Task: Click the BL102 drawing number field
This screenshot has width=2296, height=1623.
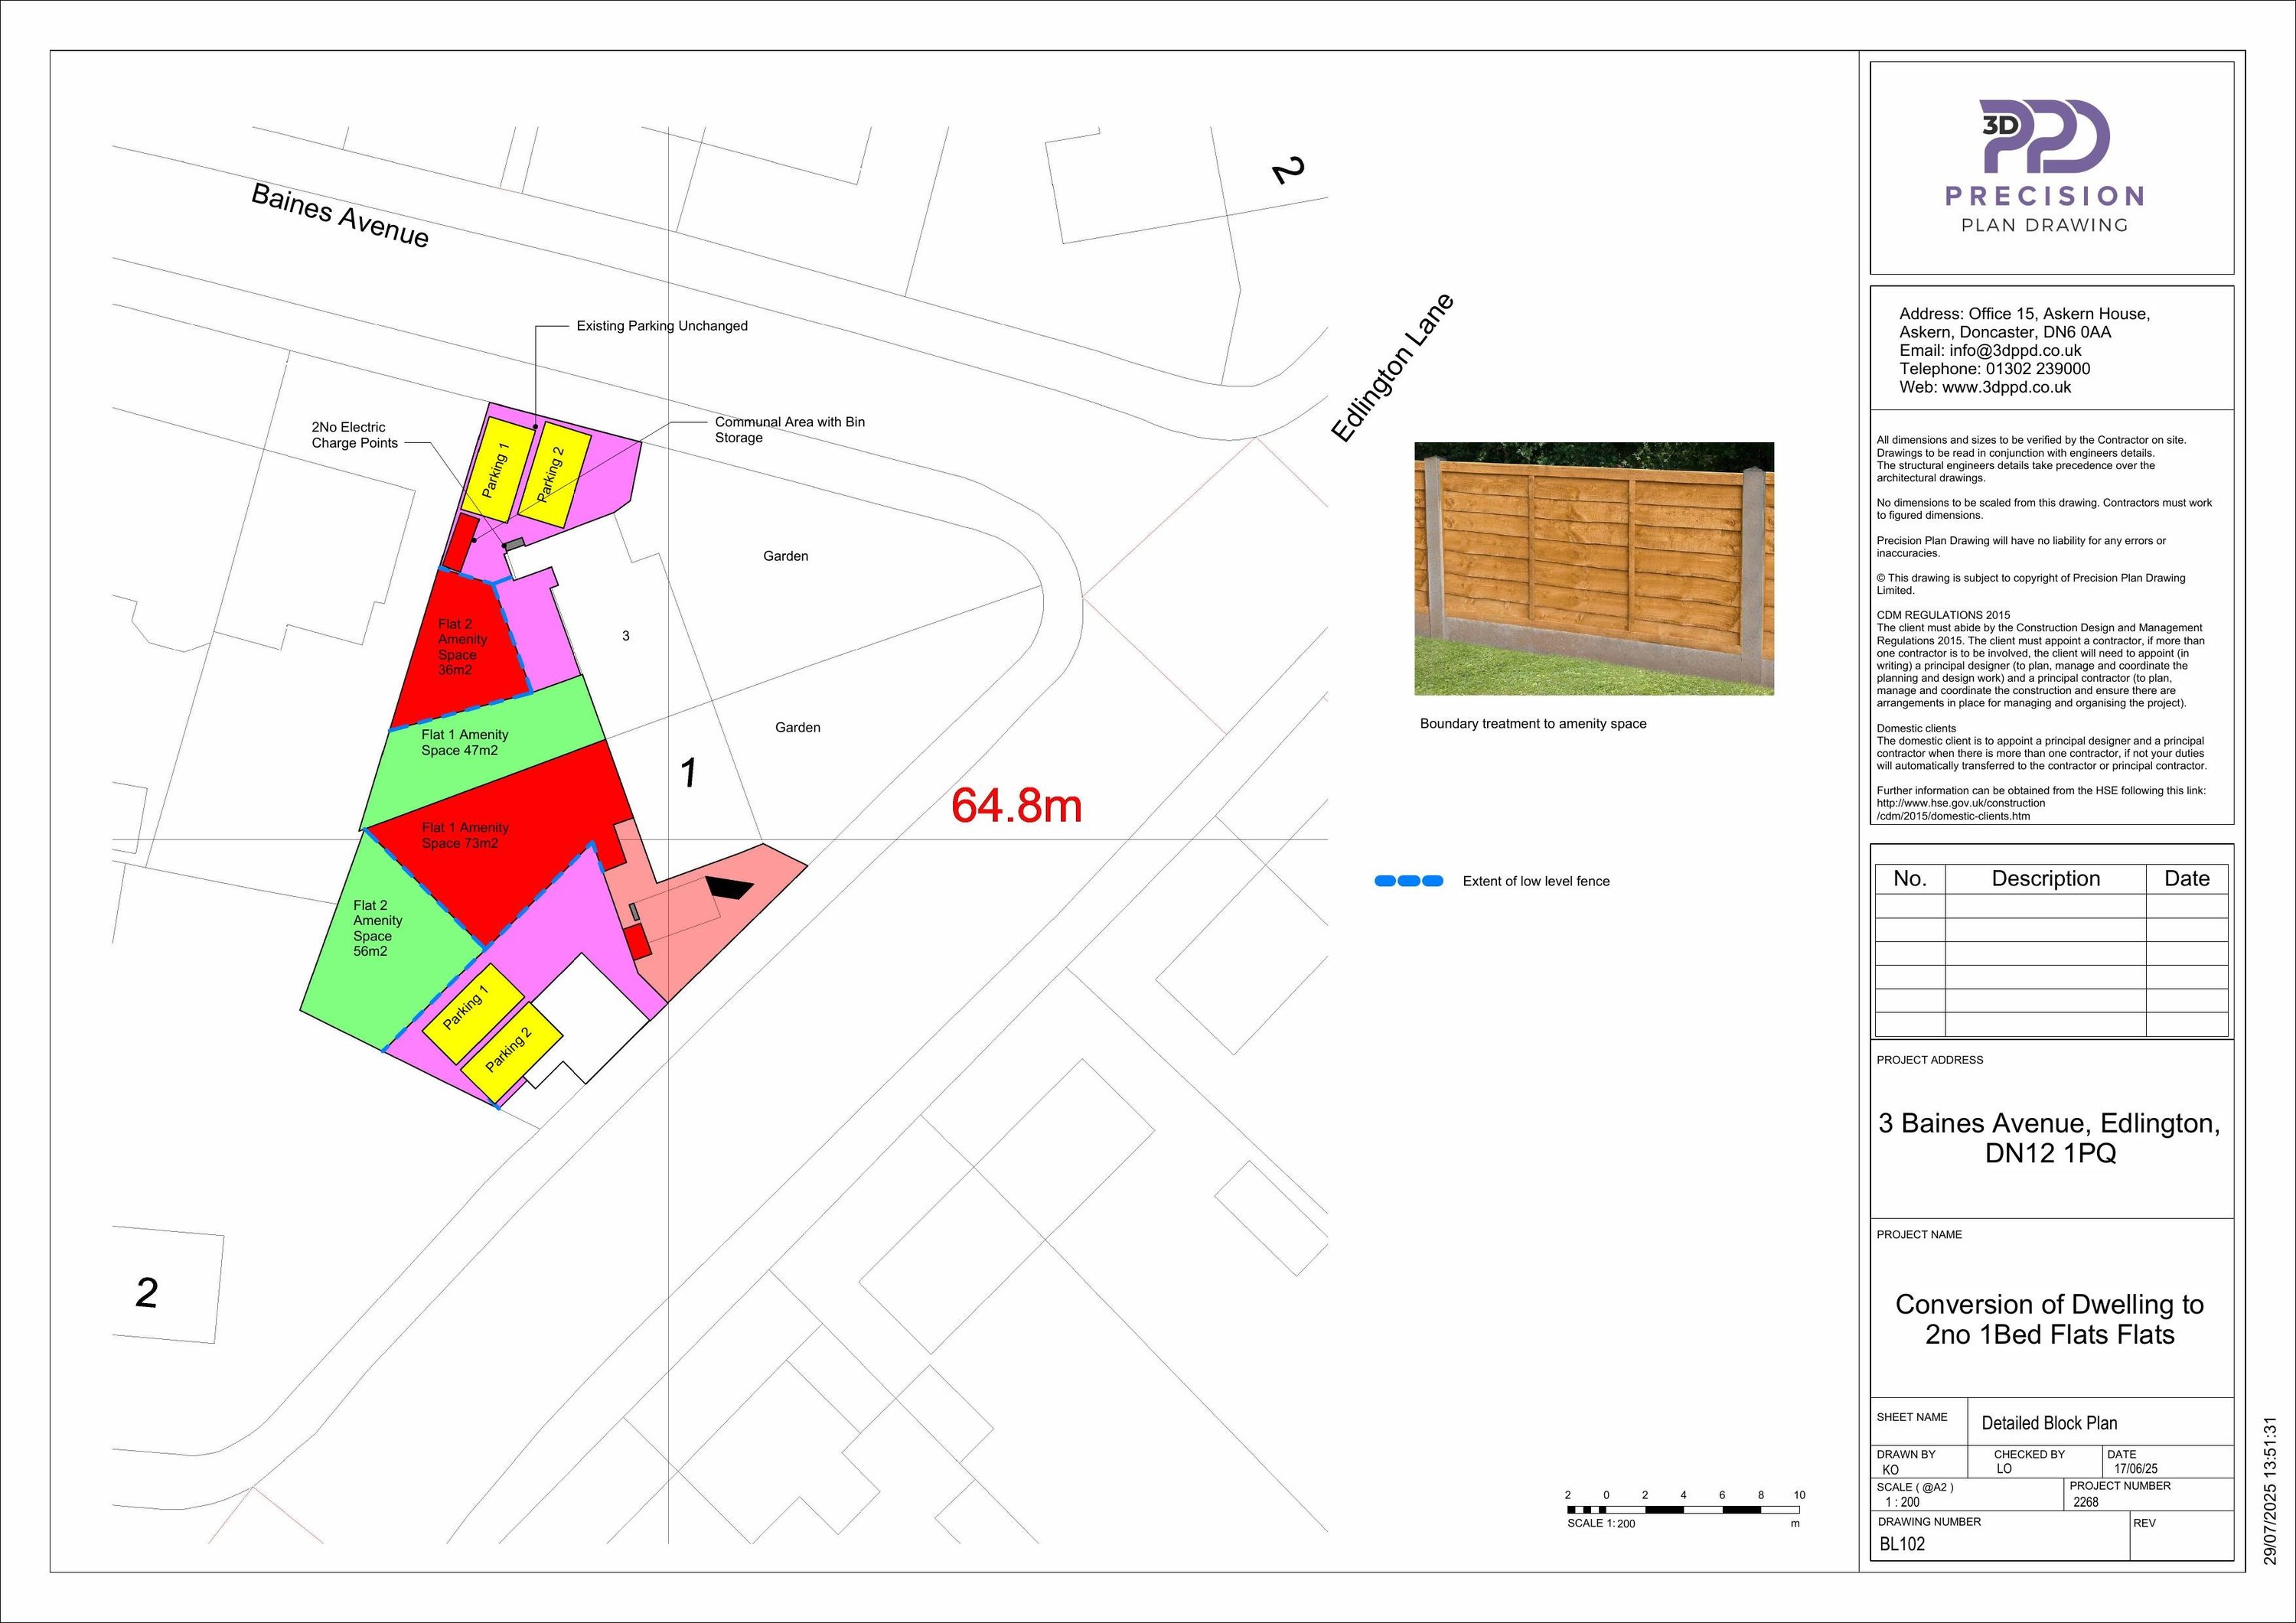Action: pyautogui.click(x=1901, y=1543)
